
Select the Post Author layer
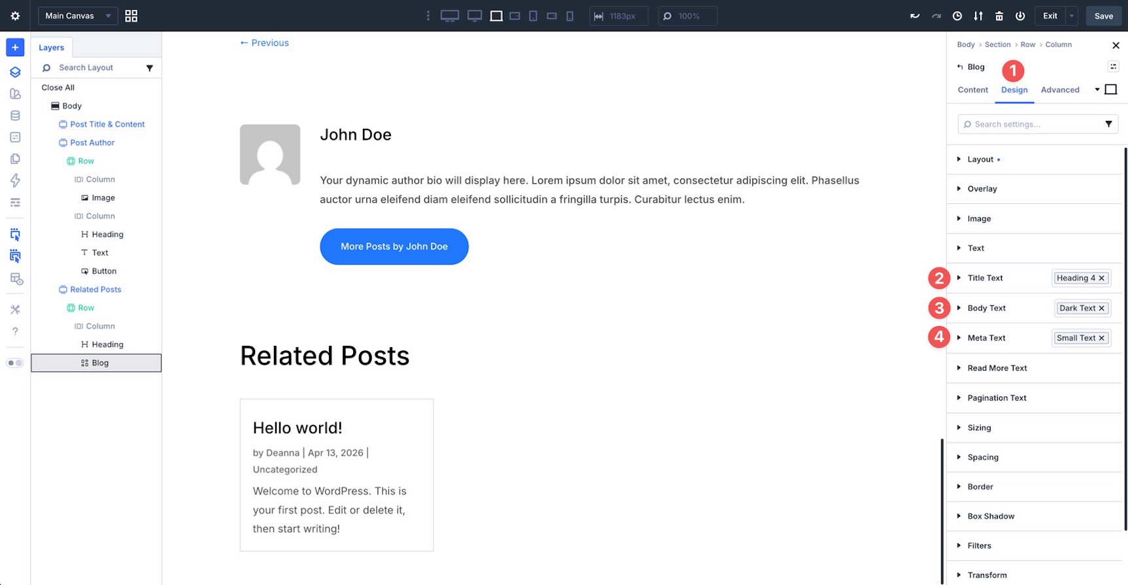pos(92,142)
